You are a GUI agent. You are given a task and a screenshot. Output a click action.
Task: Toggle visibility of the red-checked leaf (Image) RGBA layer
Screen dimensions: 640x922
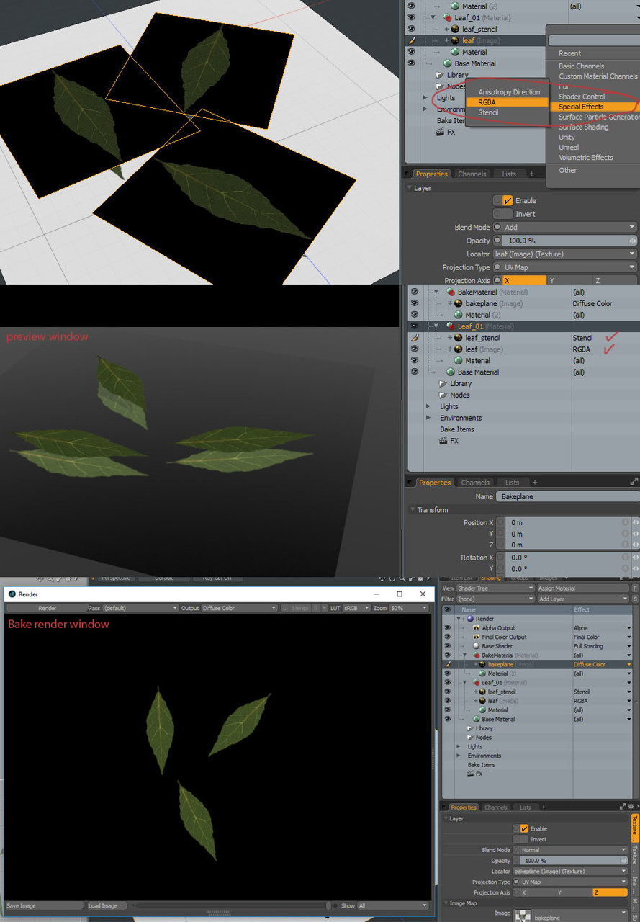(414, 349)
